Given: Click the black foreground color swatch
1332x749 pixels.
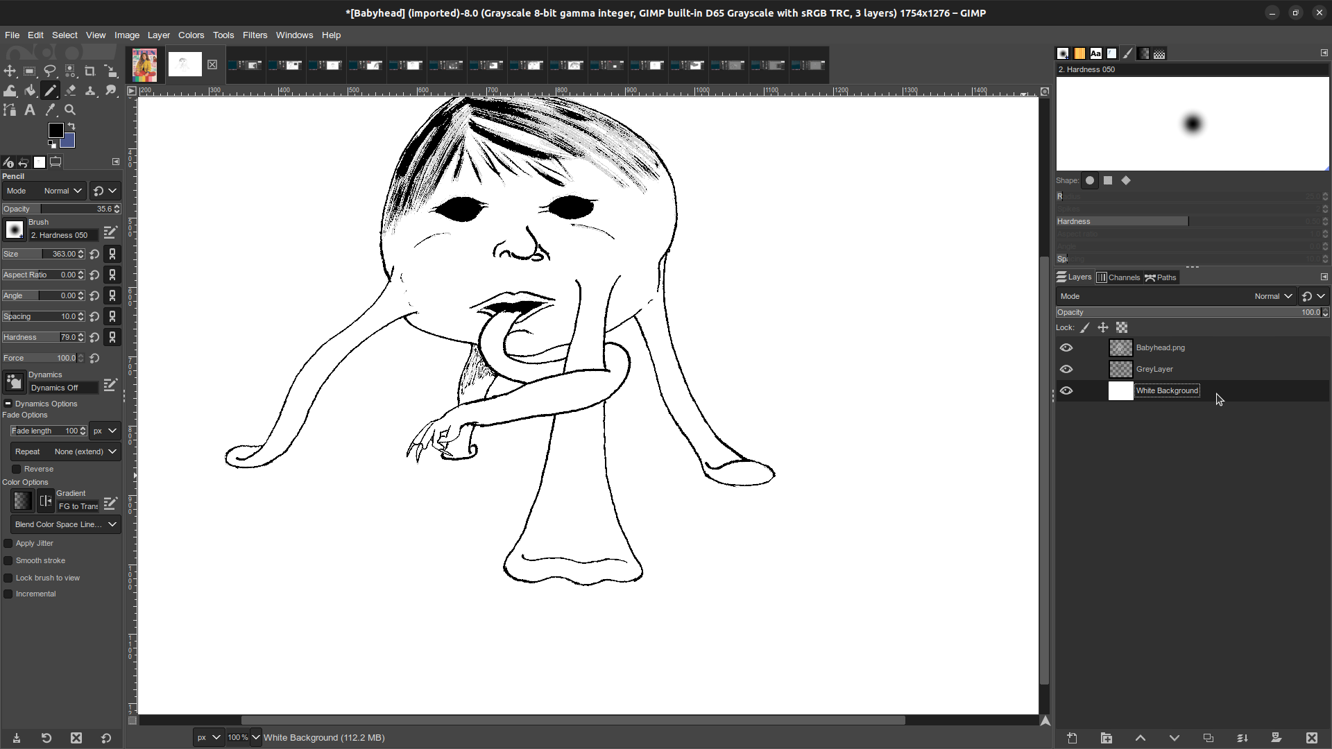Looking at the screenshot, I should tap(55, 130).
